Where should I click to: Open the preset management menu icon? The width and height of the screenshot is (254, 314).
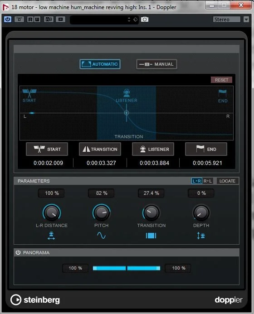tap(60, 19)
